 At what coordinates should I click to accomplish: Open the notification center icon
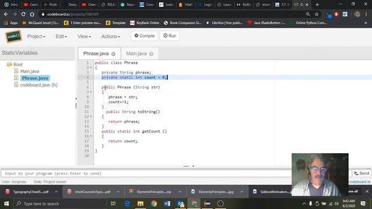[363, 204]
